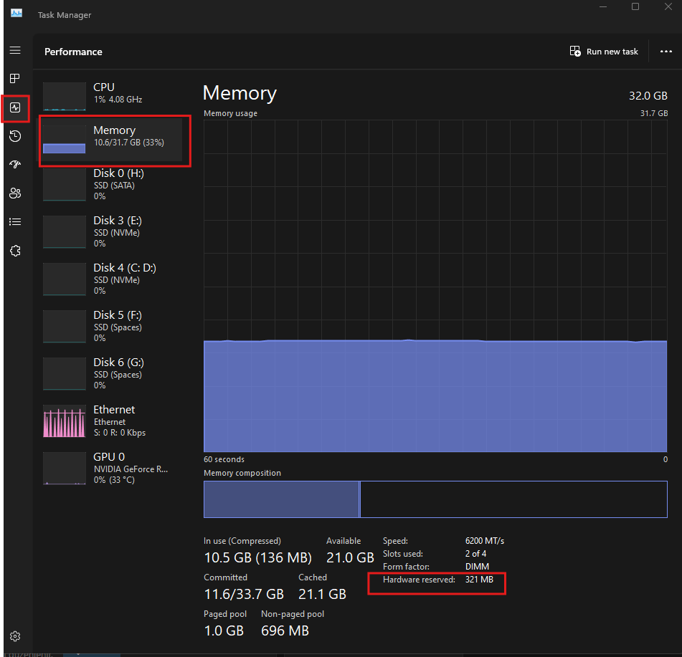The image size is (682, 657).
Task: Select Disk 0 (H:) entry
Action: (111, 185)
